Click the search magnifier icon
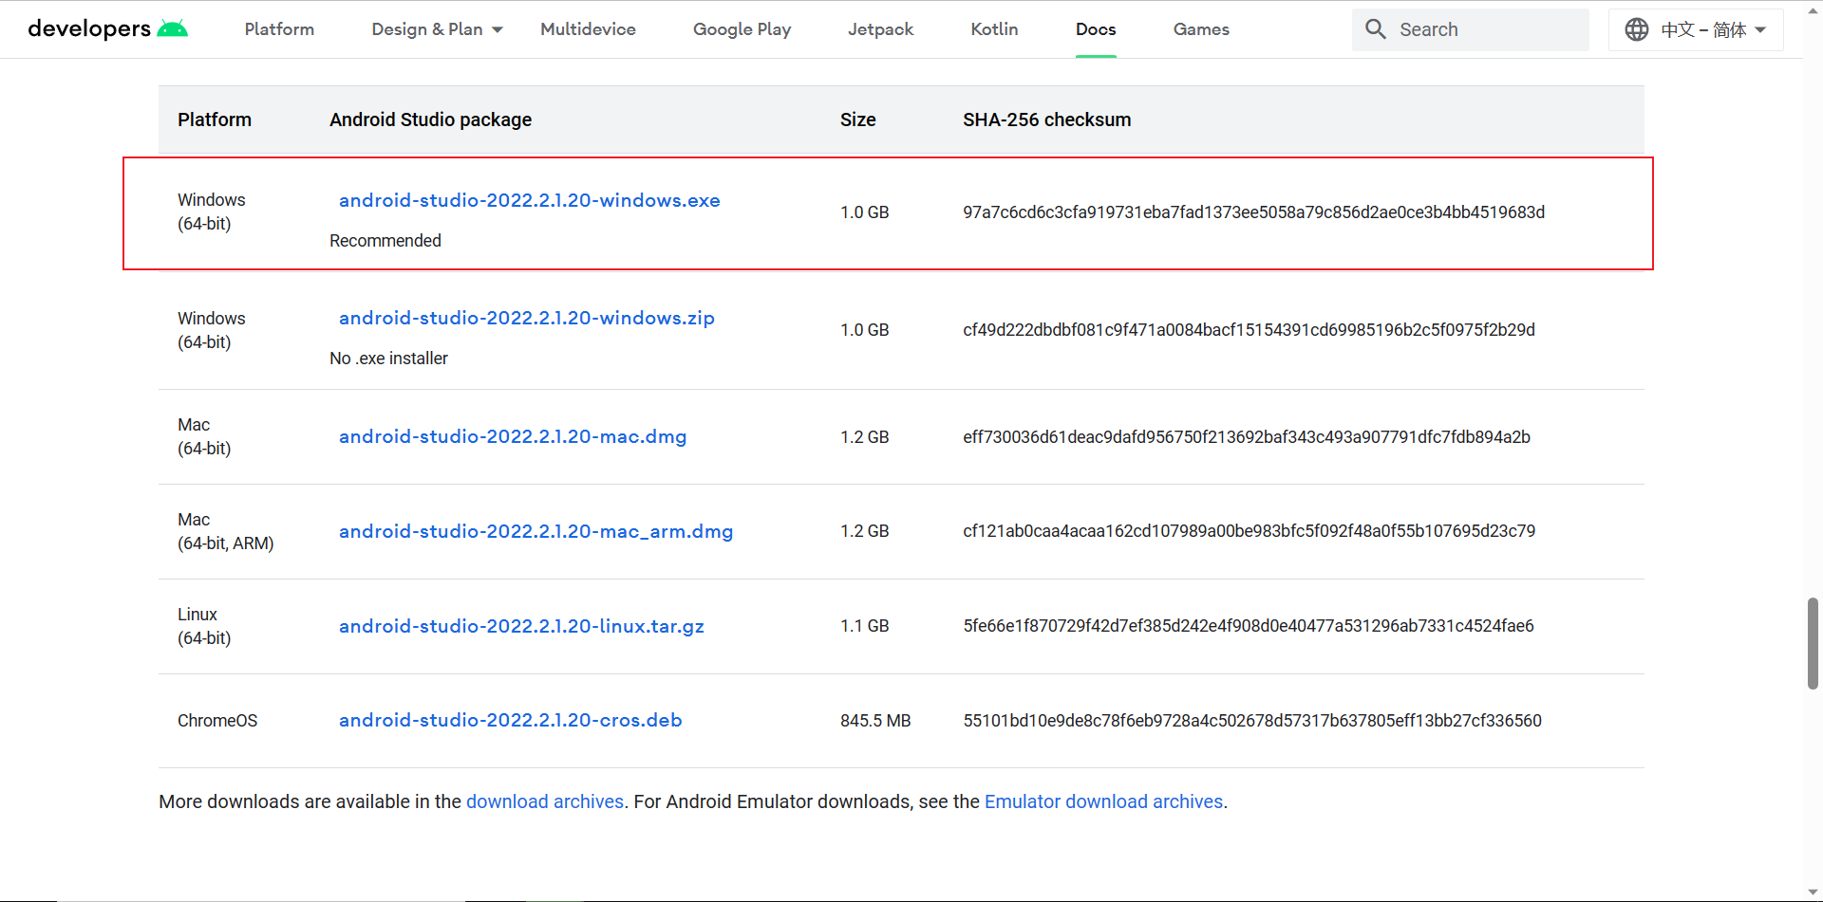Image resolution: width=1823 pixels, height=902 pixels. 1375,29
